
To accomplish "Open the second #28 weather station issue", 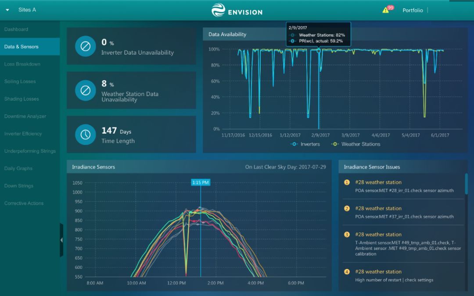I will tap(378, 208).
